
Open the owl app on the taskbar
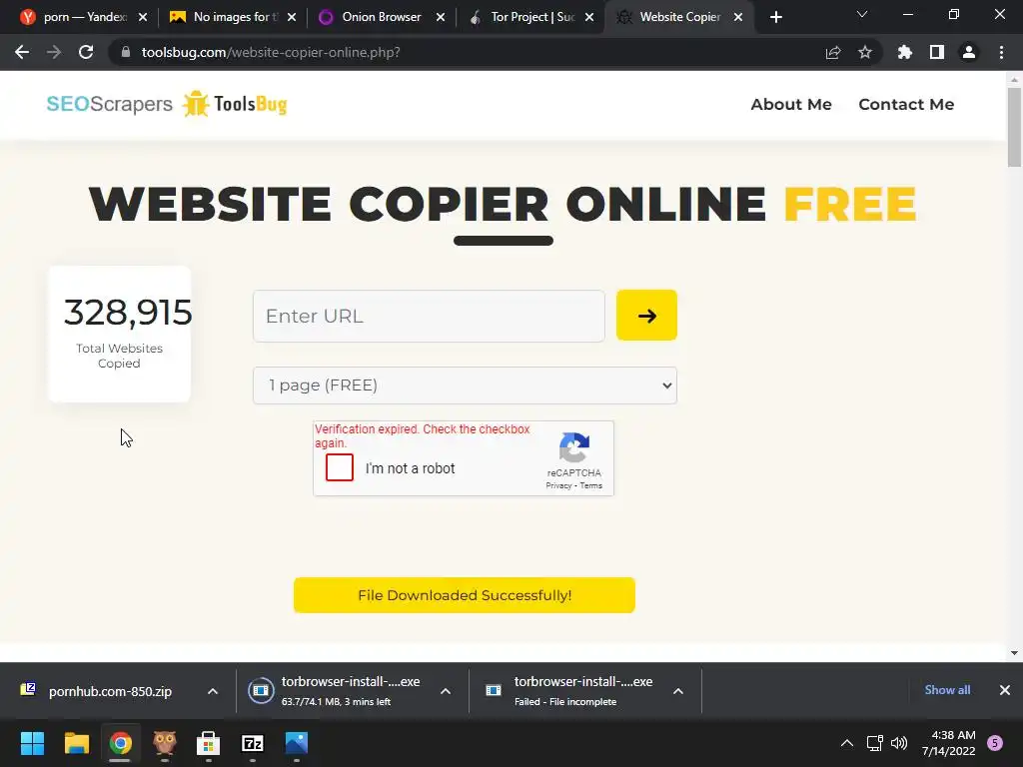point(165,743)
